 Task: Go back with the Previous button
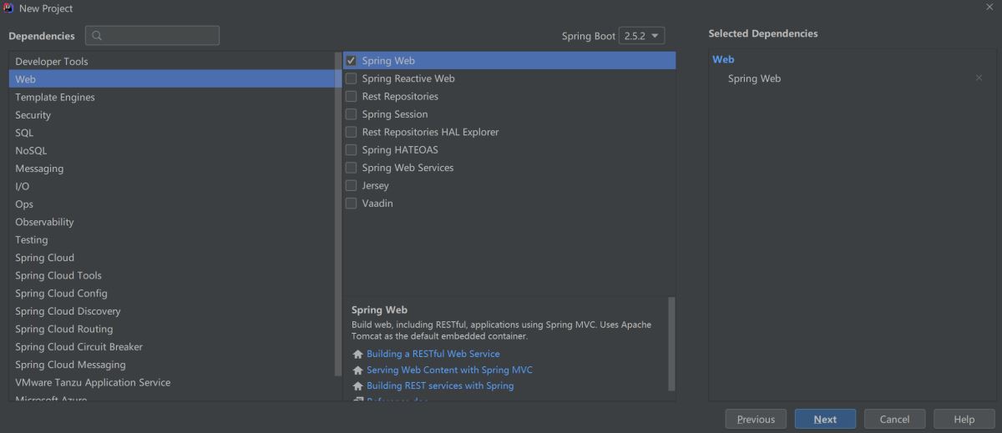(x=756, y=419)
